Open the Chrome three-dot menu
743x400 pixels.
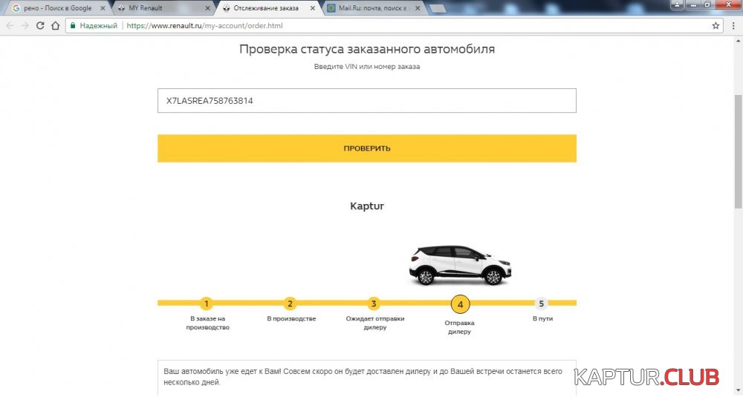pyautogui.click(x=733, y=25)
